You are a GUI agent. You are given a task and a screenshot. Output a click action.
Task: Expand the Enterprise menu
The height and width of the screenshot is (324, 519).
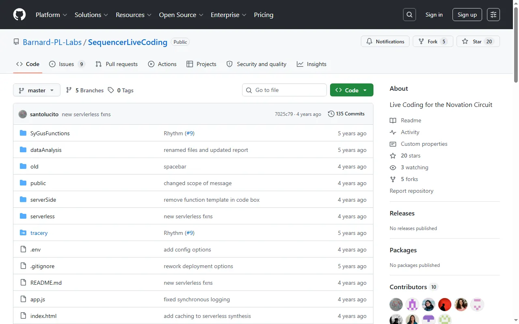pyautogui.click(x=229, y=15)
